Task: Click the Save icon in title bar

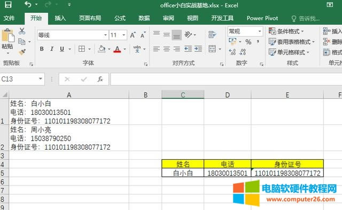Action: pos(8,5)
